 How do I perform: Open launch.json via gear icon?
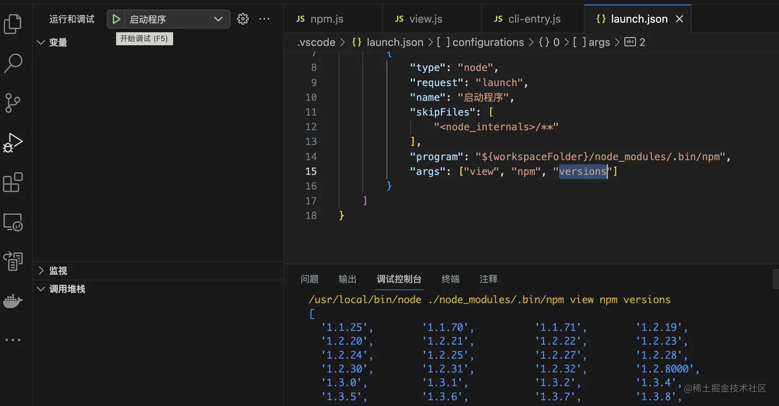pos(243,19)
